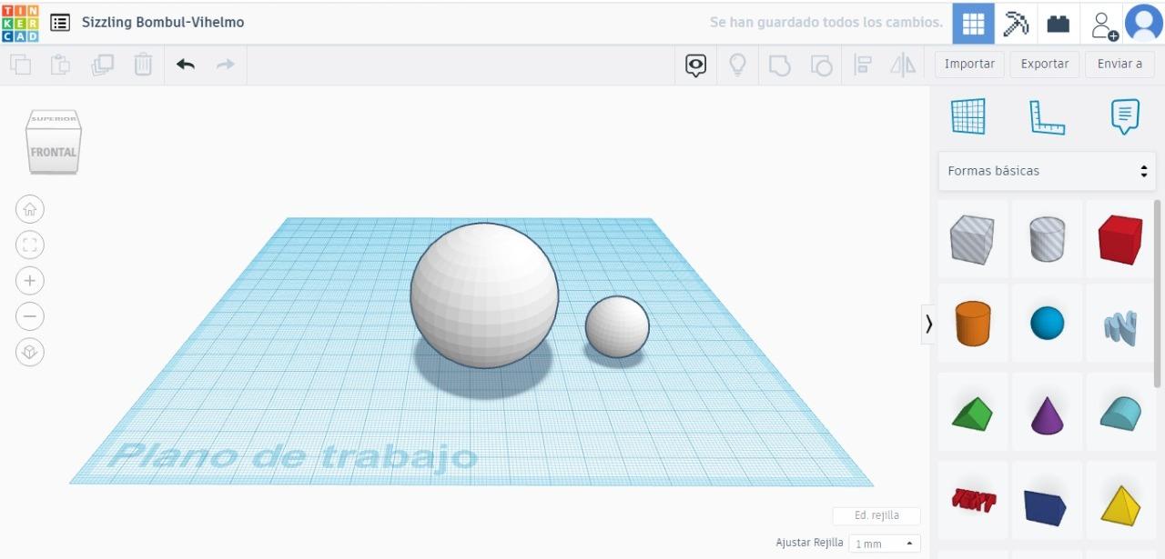The image size is (1165, 559).
Task: Open the Formas básicas shapes dropdown
Action: click(x=1047, y=171)
